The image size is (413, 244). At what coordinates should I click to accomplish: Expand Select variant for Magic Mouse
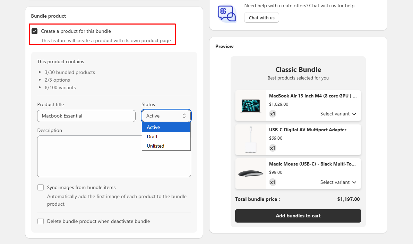(x=338, y=182)
